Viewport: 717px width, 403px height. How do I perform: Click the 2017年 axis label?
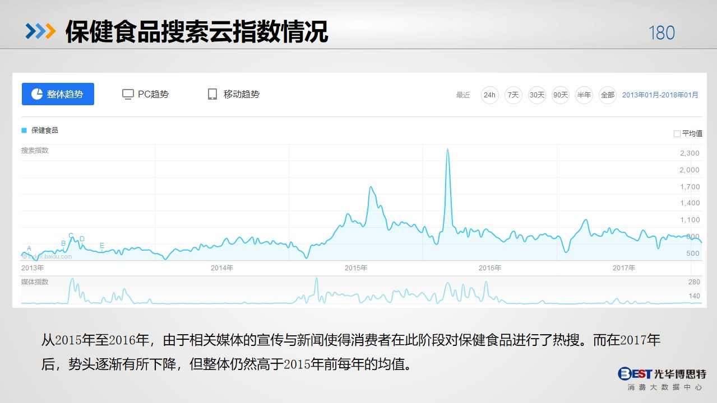[x=624, y=268]
